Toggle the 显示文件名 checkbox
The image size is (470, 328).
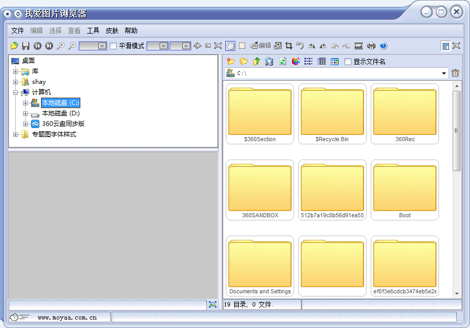tap(348, 62)
